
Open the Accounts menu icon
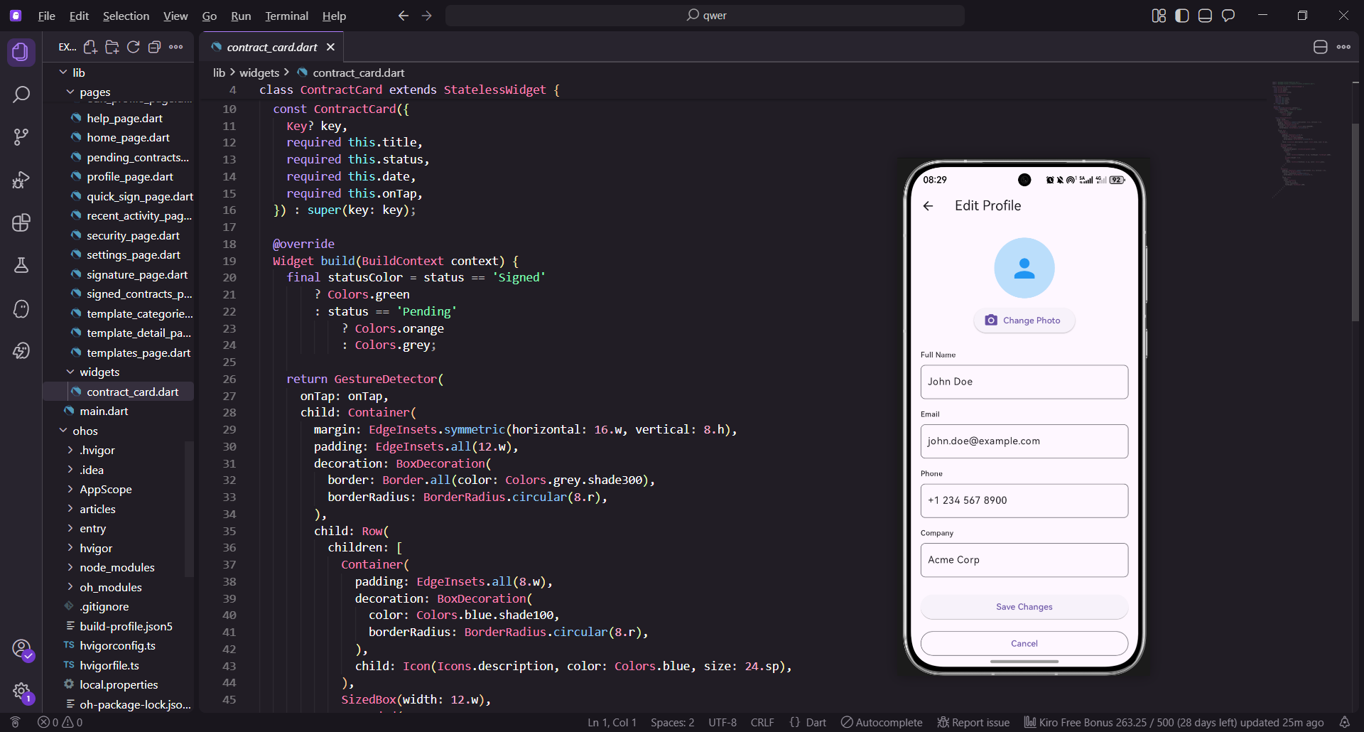(x=21, y=649)
